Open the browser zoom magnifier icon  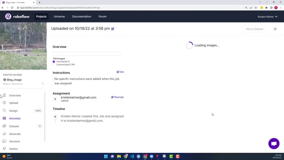click(x=246, y=8)
